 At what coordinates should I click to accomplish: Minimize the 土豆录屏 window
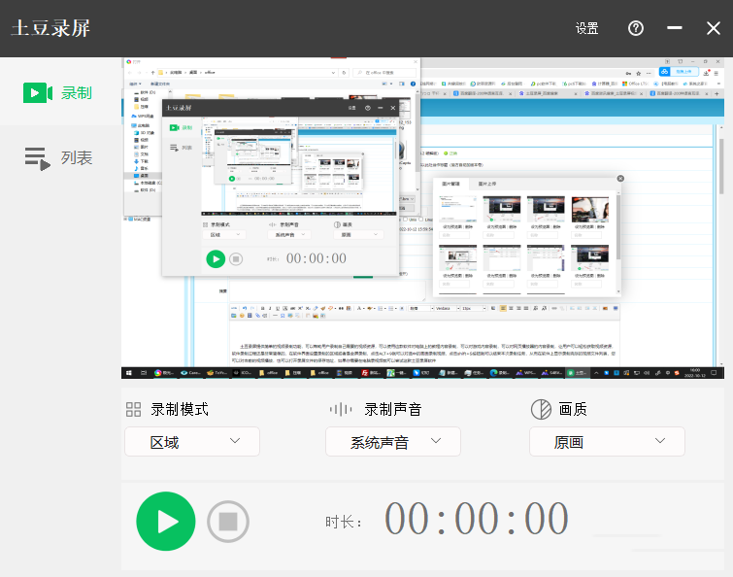tap(675, 28)
